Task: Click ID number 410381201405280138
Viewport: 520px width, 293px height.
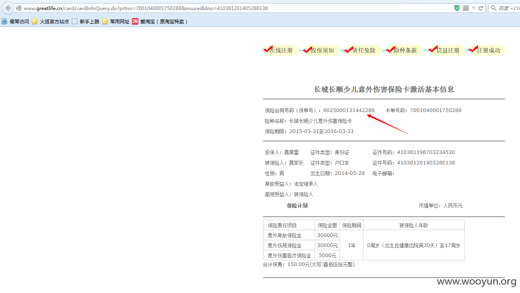Action: tap(426, 163)
